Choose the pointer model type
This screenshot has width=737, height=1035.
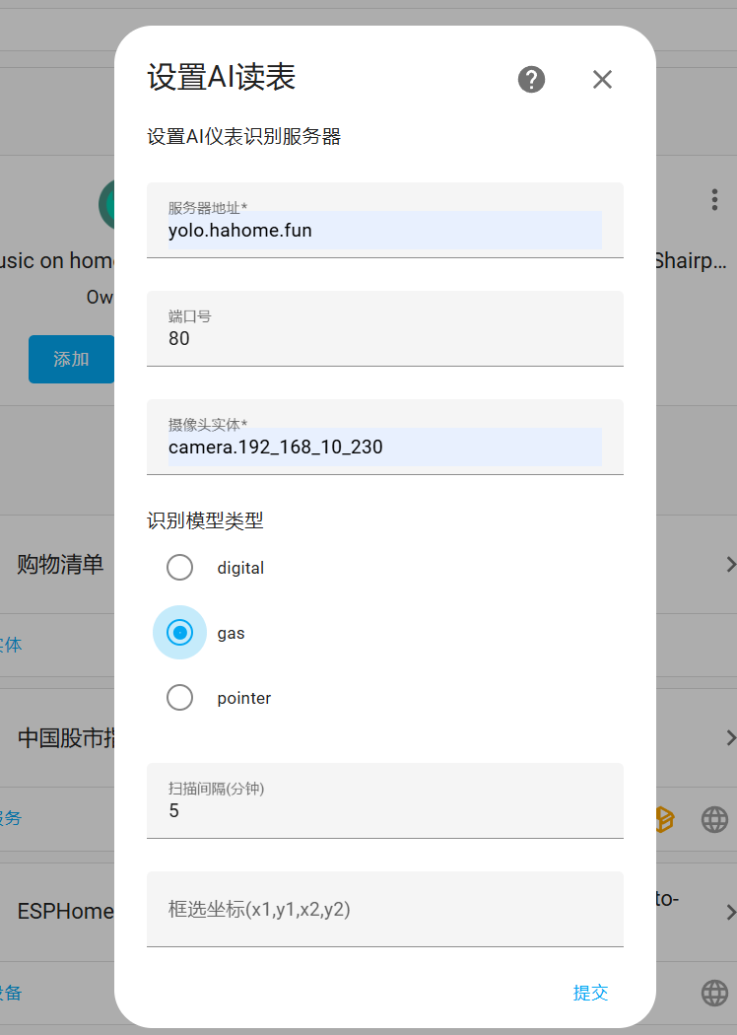pyautogui.click(x=179, y=698)
